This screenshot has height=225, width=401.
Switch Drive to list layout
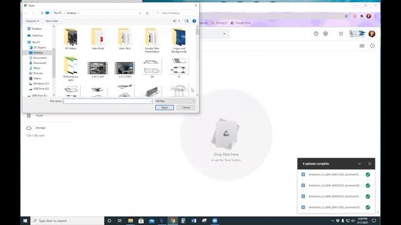point(362,46)
